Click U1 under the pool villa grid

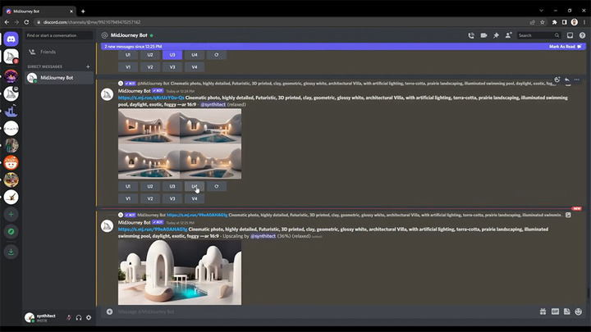128,186
